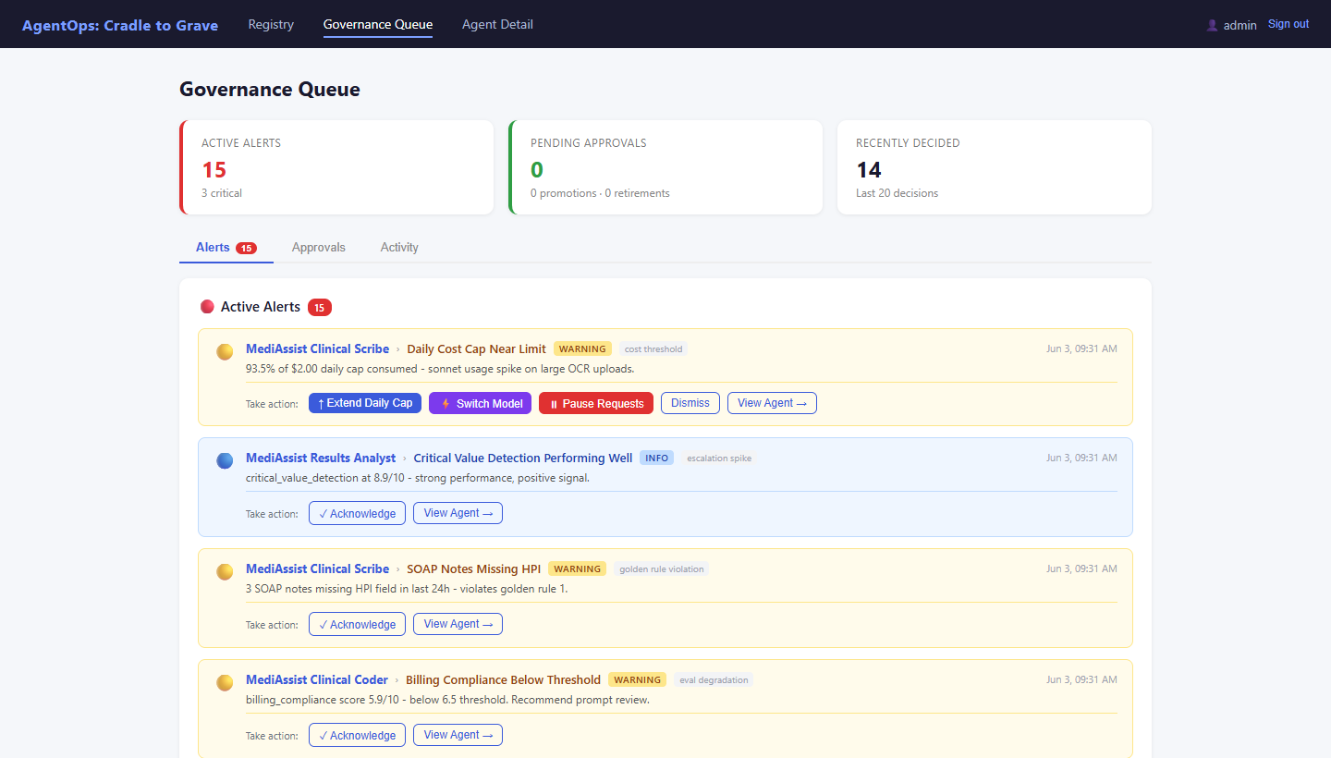Viewport: 1331px width, 758px height.
Task: Click yellow severity dot on Billing Compliance alert
Action: pos(225,682)
